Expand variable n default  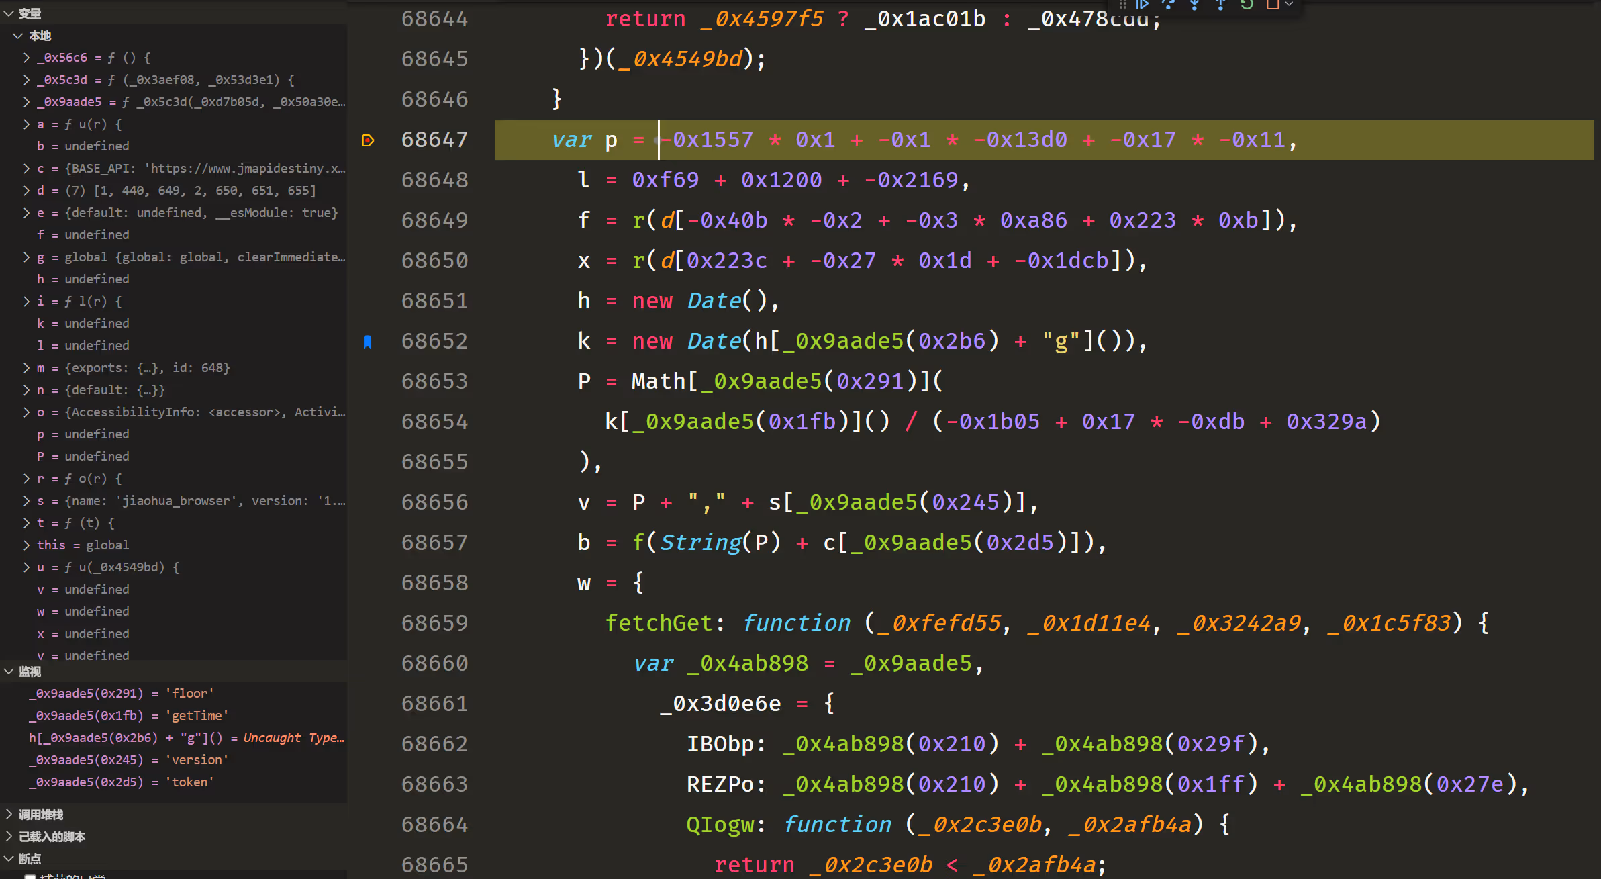click(x=26, y=390)
